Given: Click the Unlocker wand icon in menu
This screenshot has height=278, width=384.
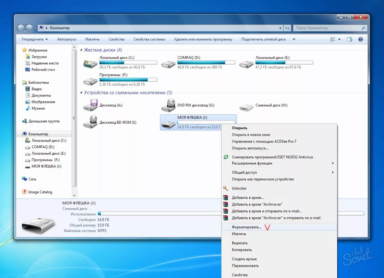Looking at the screenshot, I should tap(226, 188).
